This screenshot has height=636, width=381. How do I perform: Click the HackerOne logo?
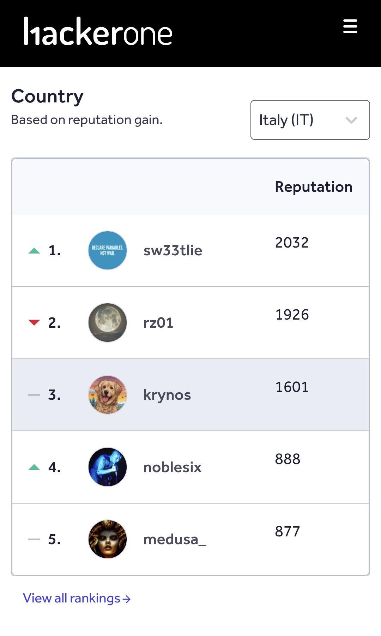(x=98, y=32)
